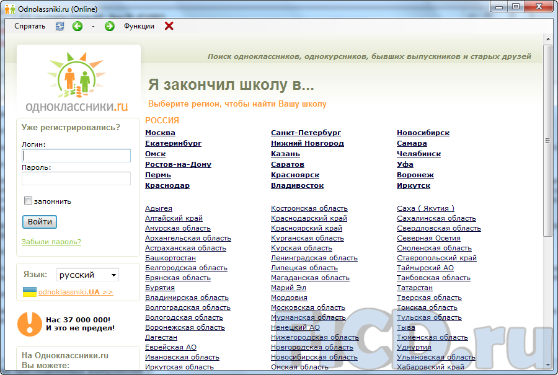The image size is (558, 375).
Task: Open the Екатеринбург link
Action: (x=174, y=143)
